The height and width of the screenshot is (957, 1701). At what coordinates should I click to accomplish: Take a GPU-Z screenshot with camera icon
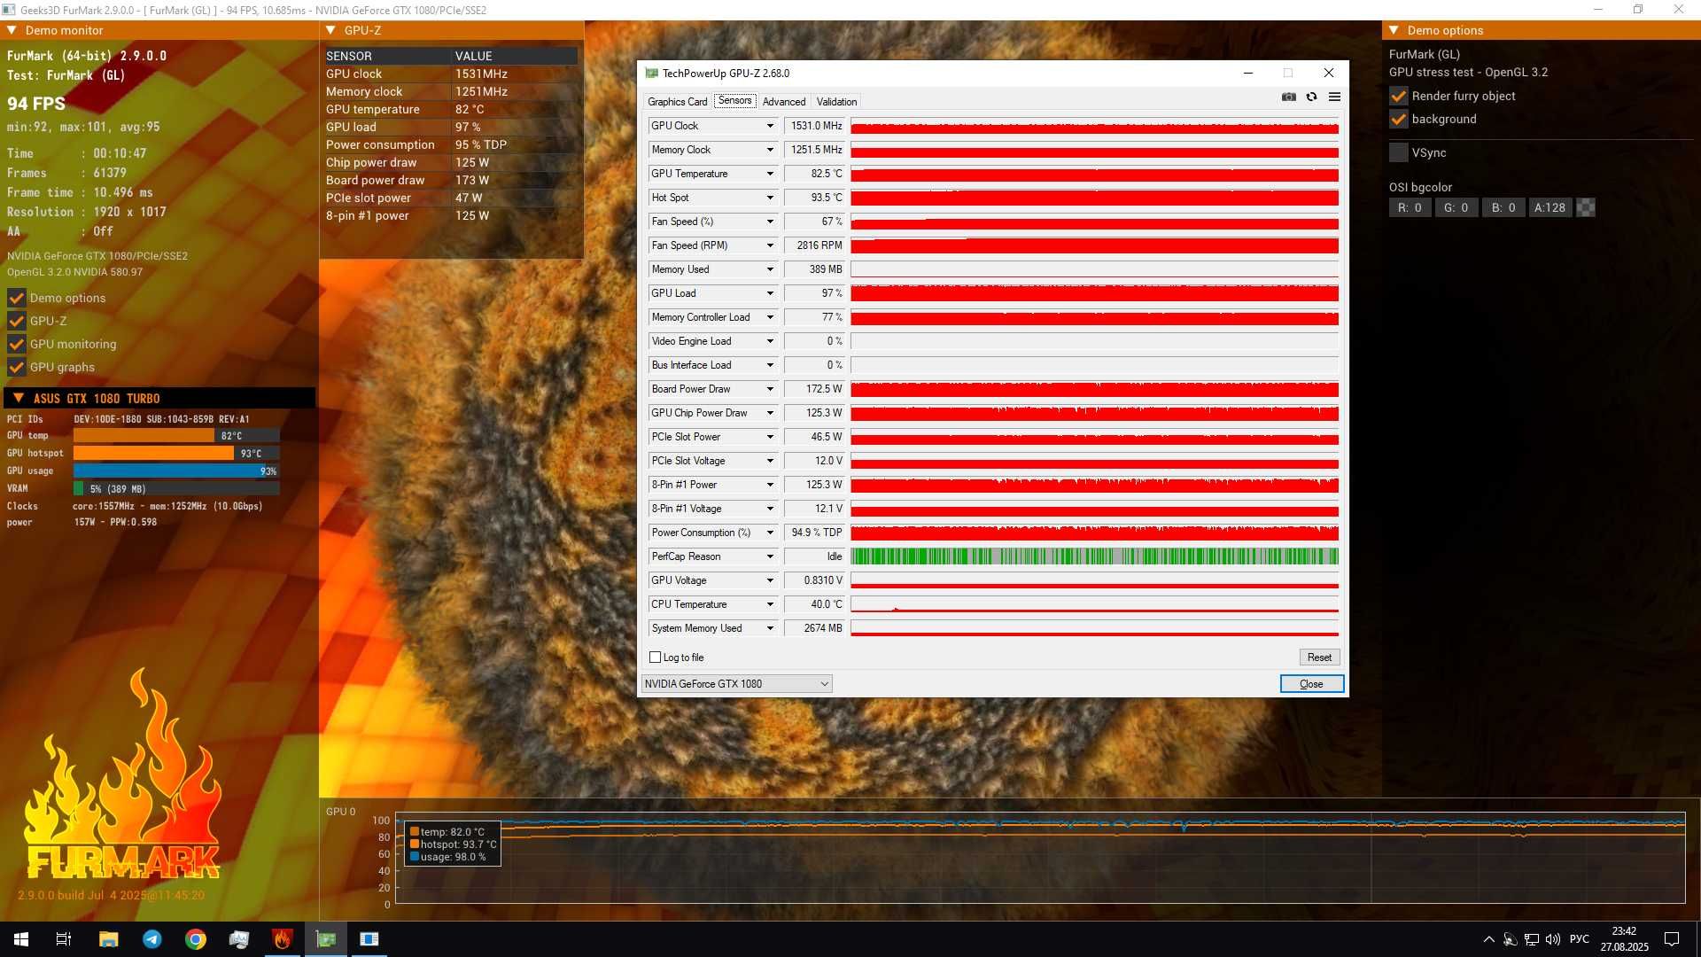click(1288, 97)
